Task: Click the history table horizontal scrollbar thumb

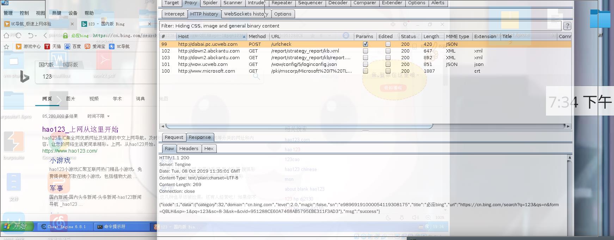Action: click(x=299, y=126)
